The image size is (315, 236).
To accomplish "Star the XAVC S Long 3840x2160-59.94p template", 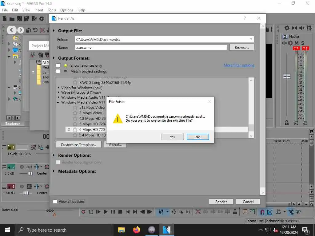I will pos(75,82).
